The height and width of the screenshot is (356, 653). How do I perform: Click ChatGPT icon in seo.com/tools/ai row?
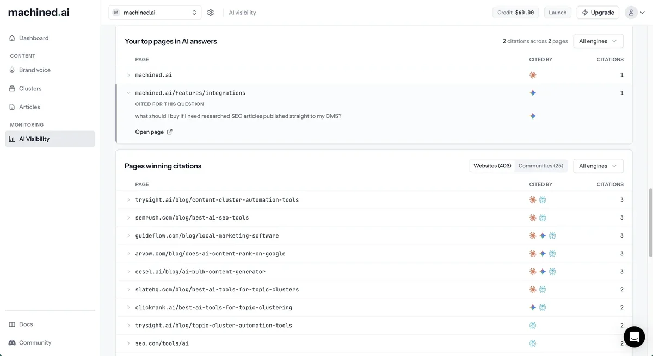[533, 343]
